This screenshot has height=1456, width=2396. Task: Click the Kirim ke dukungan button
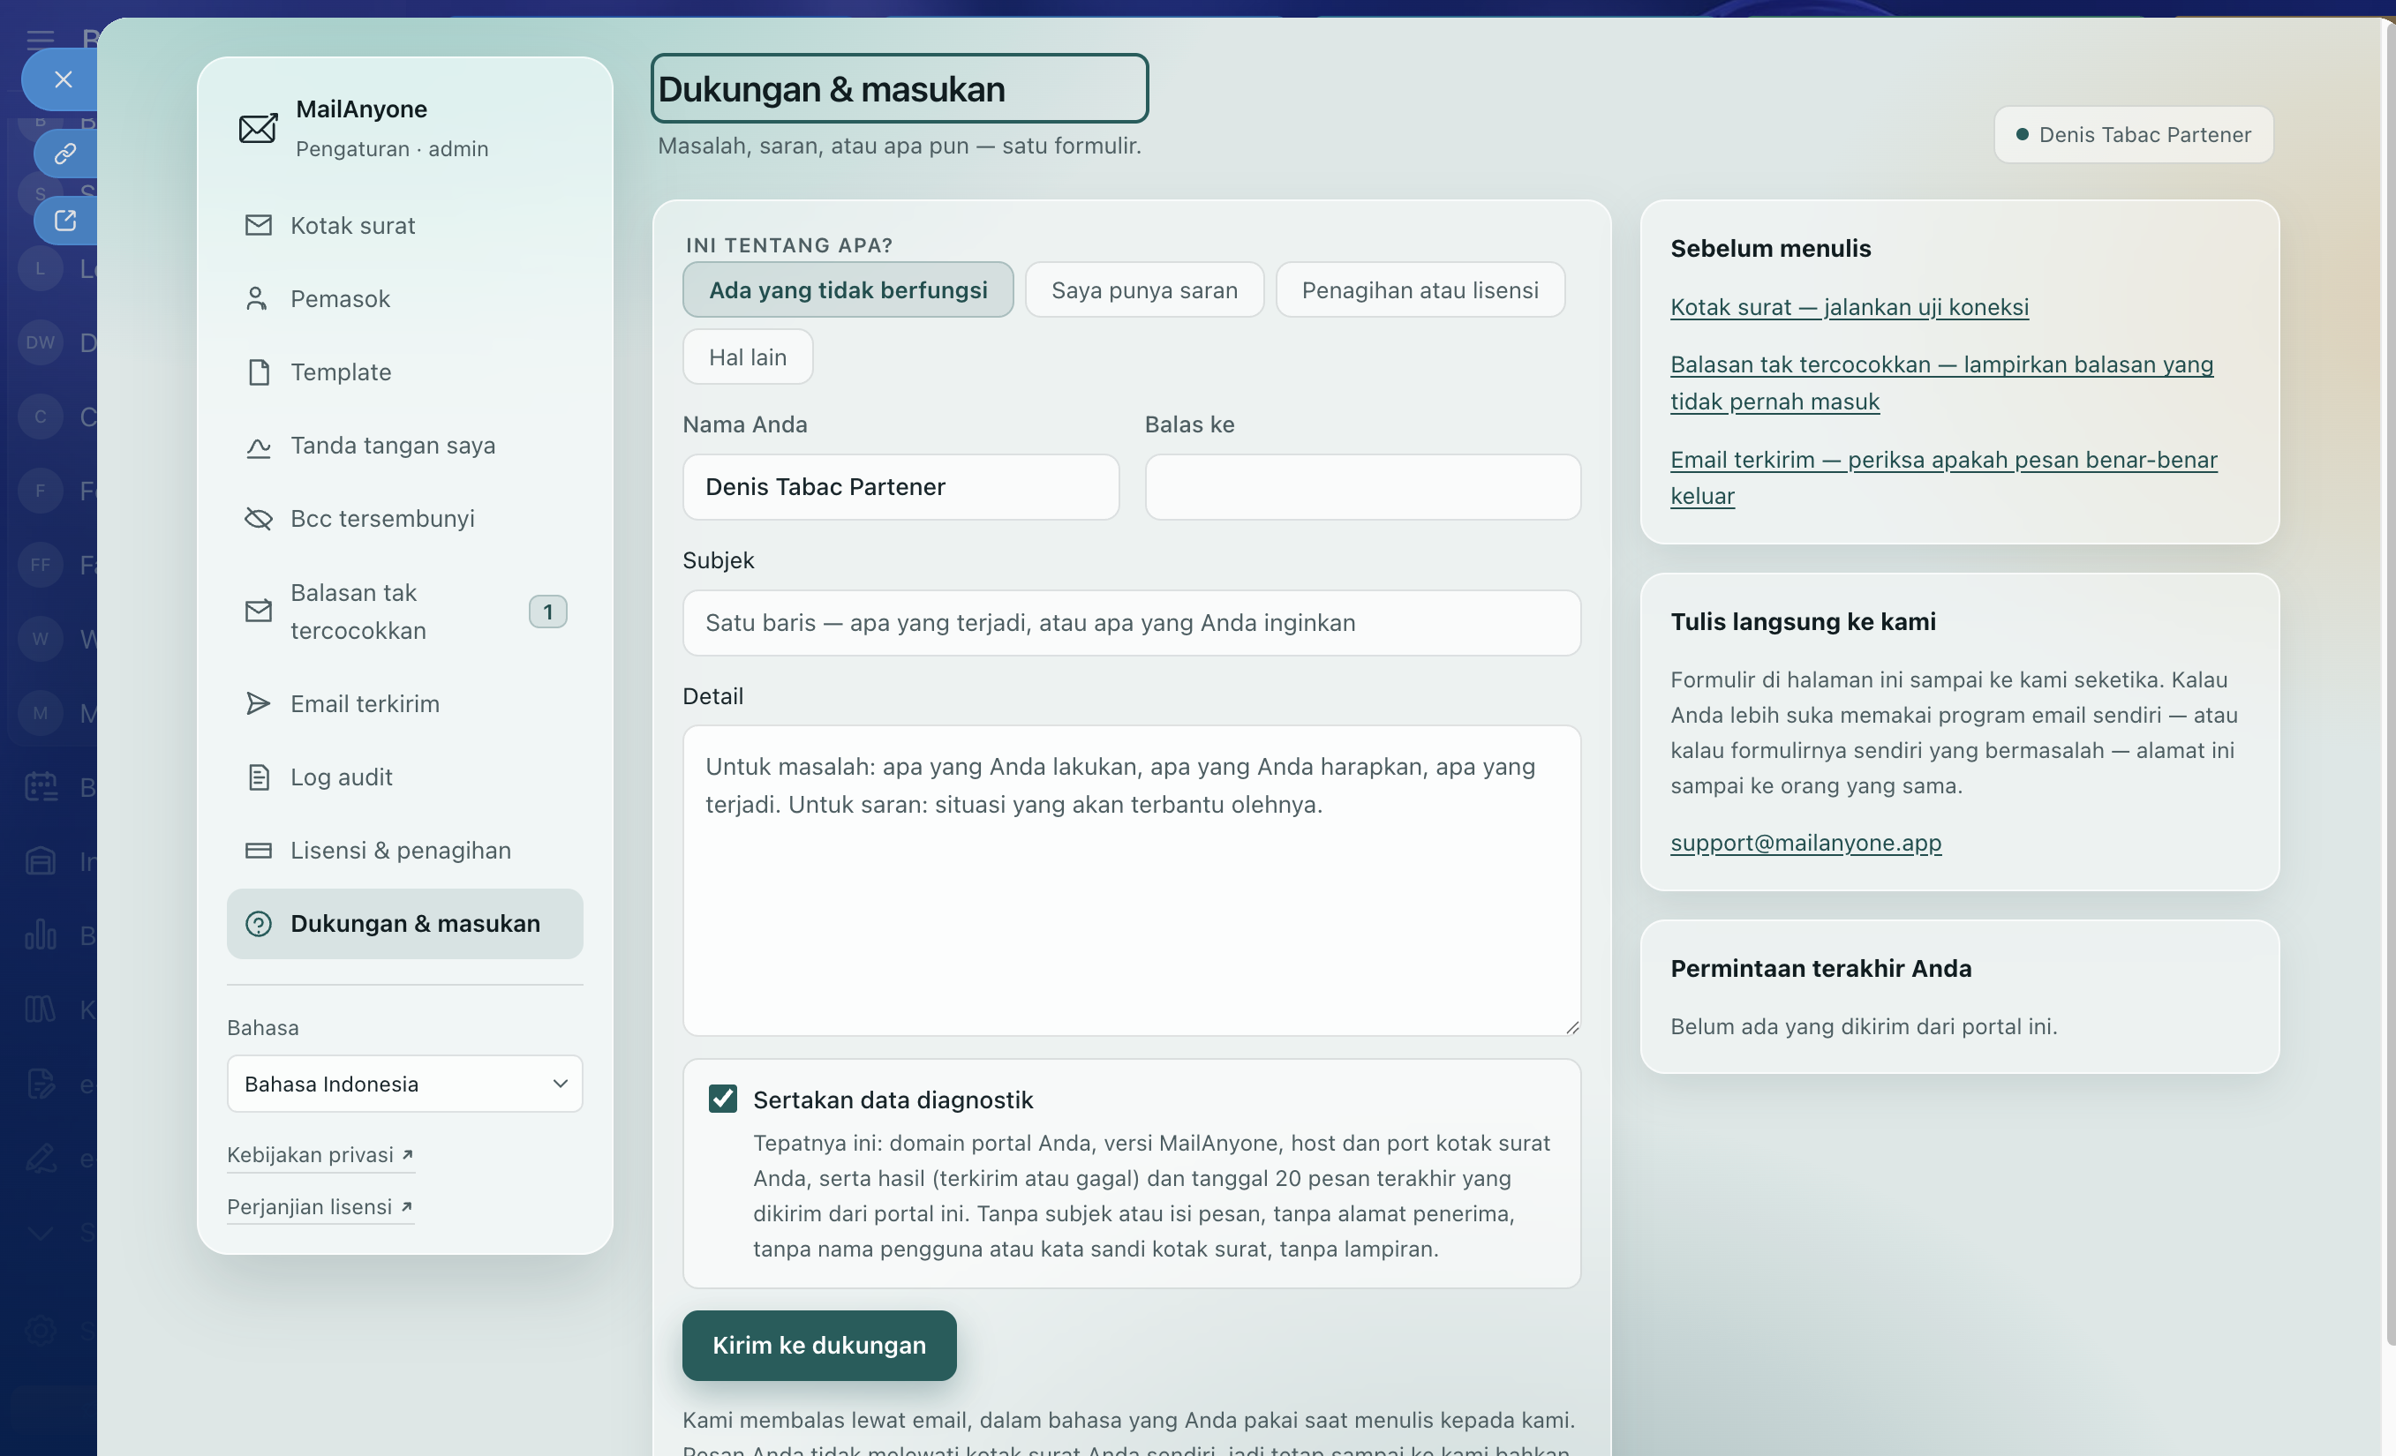[818, 1345]
